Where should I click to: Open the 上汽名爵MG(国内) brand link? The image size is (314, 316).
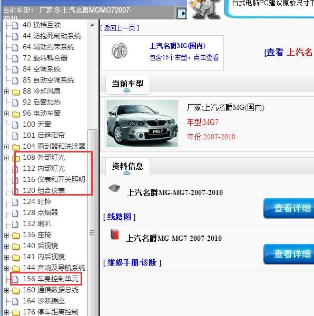coord(178,46)
